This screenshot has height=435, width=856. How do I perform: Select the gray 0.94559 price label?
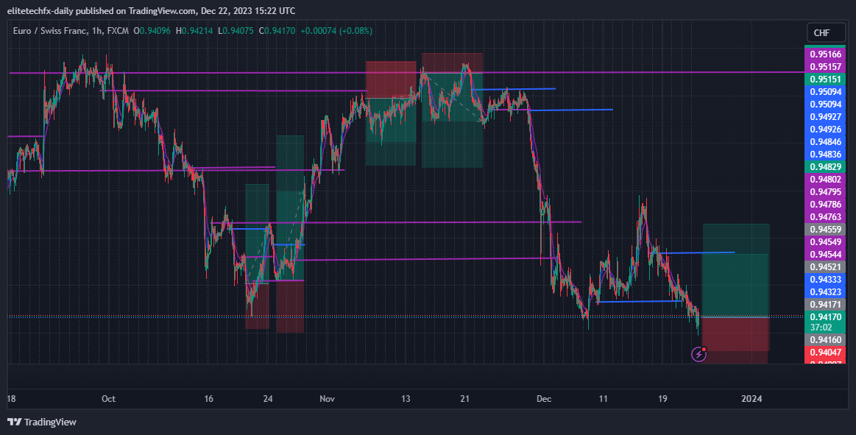pyautogui.click(x=825, y=230)
